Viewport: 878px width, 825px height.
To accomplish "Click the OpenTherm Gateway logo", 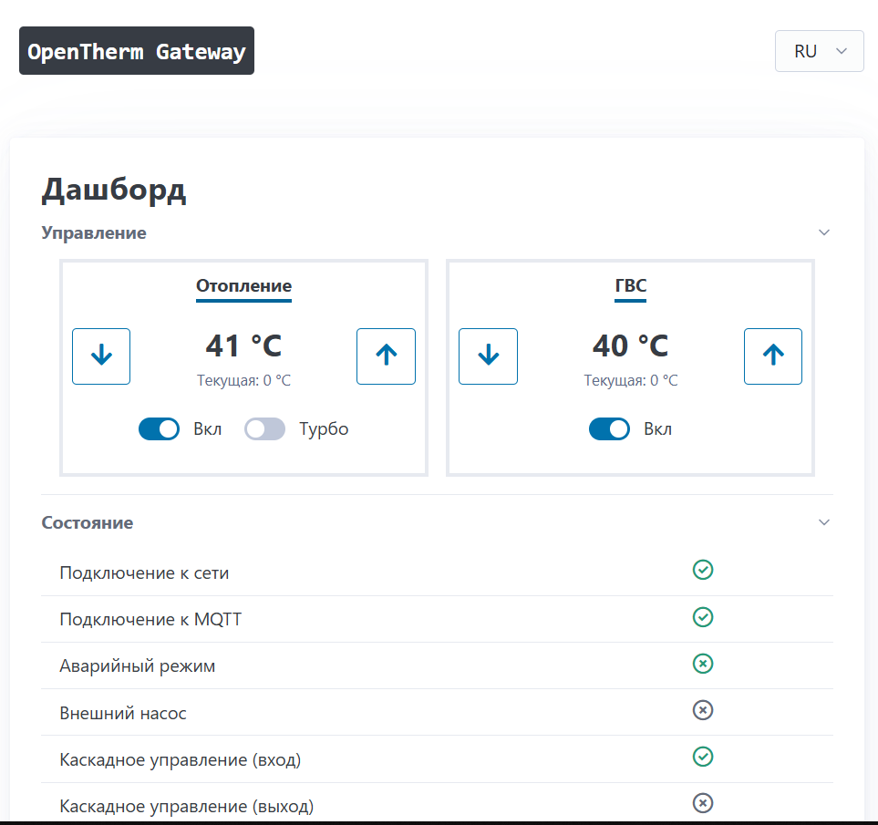I will click(137, 51).
